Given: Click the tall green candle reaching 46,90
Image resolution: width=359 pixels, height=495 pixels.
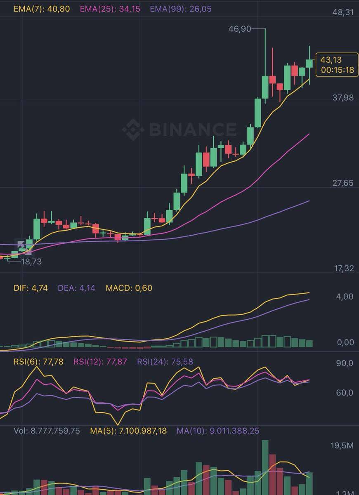Looking at the screenshot, I should [x=265, y=65].
